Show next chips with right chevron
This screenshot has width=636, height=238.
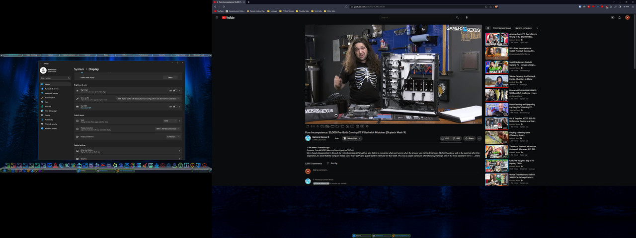(537, 28)
